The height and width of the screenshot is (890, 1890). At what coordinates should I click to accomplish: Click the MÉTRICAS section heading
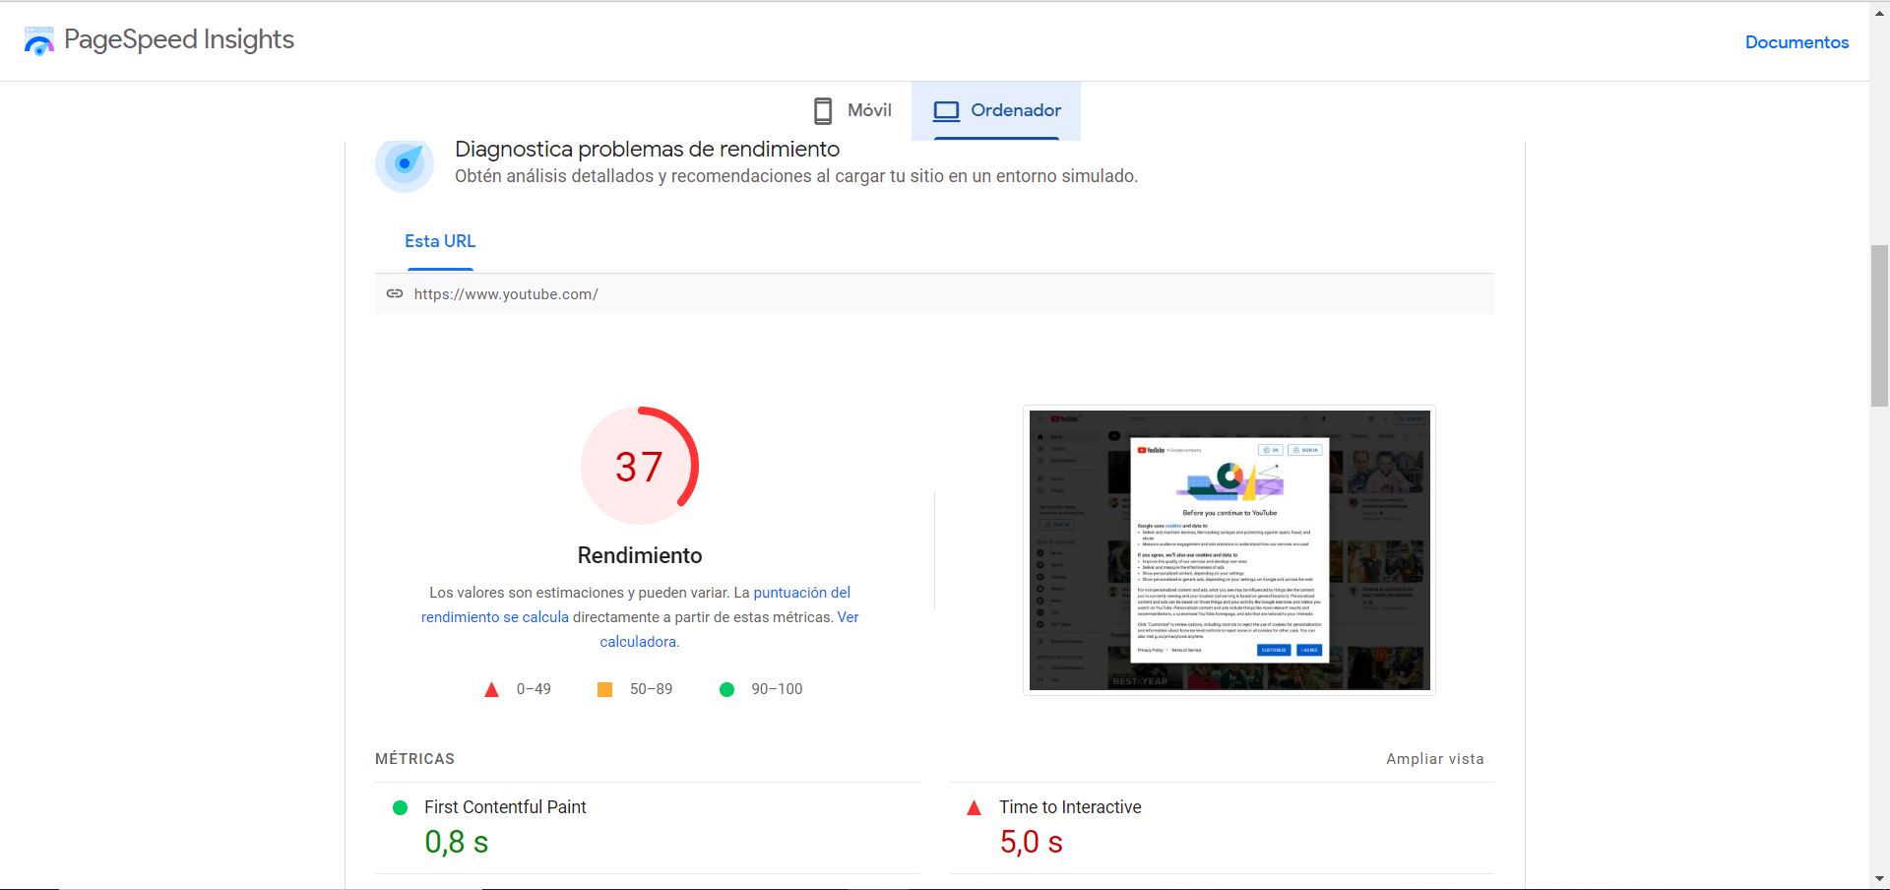tap(414, 759)
